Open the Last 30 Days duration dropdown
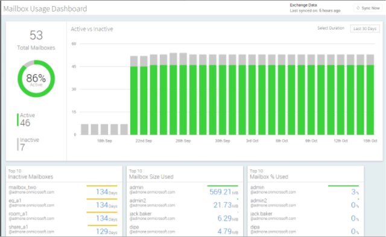Screen dimensions: 386x237 pos(365,28)
